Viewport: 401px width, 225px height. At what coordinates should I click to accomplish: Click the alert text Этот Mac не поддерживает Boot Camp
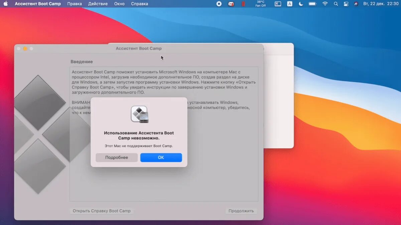point(139,146)
